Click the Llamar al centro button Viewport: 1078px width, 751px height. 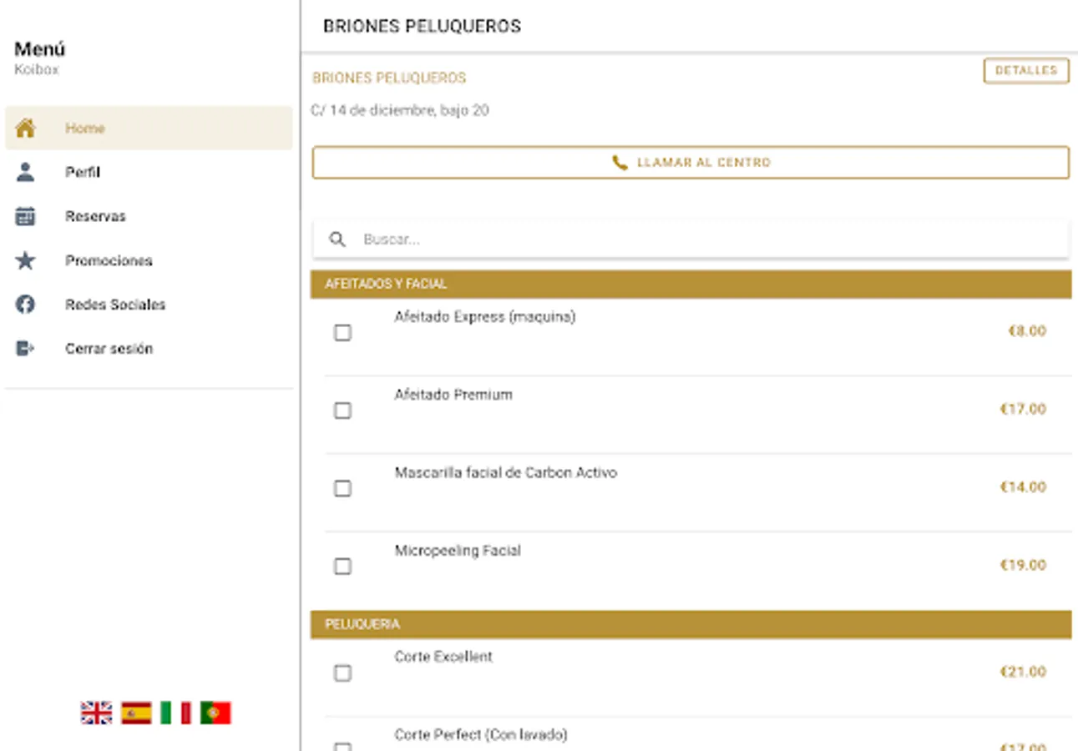click(x=691, y=163)
